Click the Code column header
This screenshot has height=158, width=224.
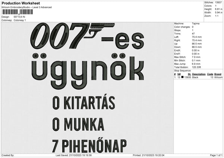[210, 75]
